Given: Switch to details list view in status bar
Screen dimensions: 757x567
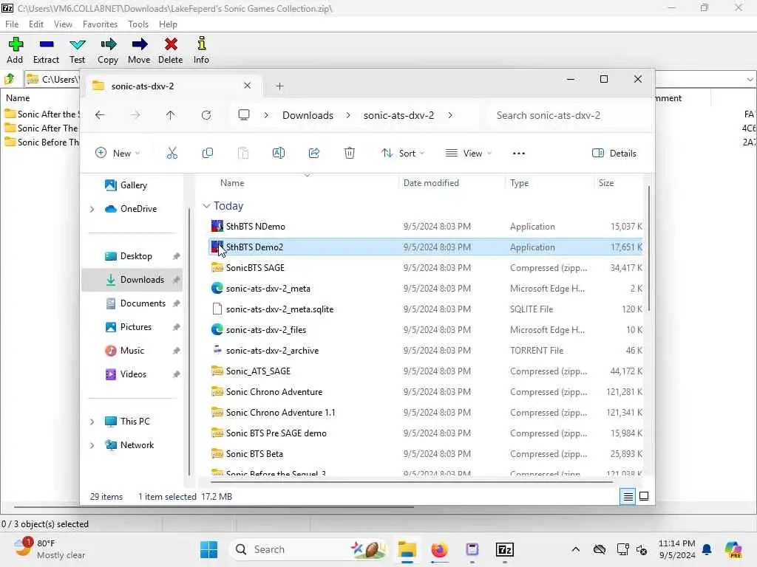Looking at the screenshot, I should pyautogui.click(x=628, y=496).
